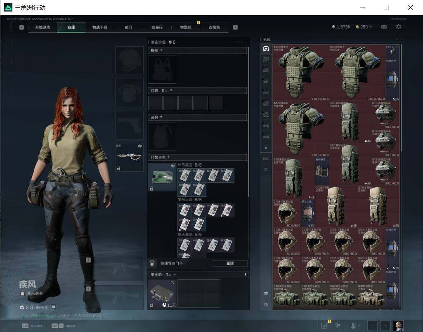Swap the safe box container
This screenshot has height=332, width=423.
(x=173, y=283)
